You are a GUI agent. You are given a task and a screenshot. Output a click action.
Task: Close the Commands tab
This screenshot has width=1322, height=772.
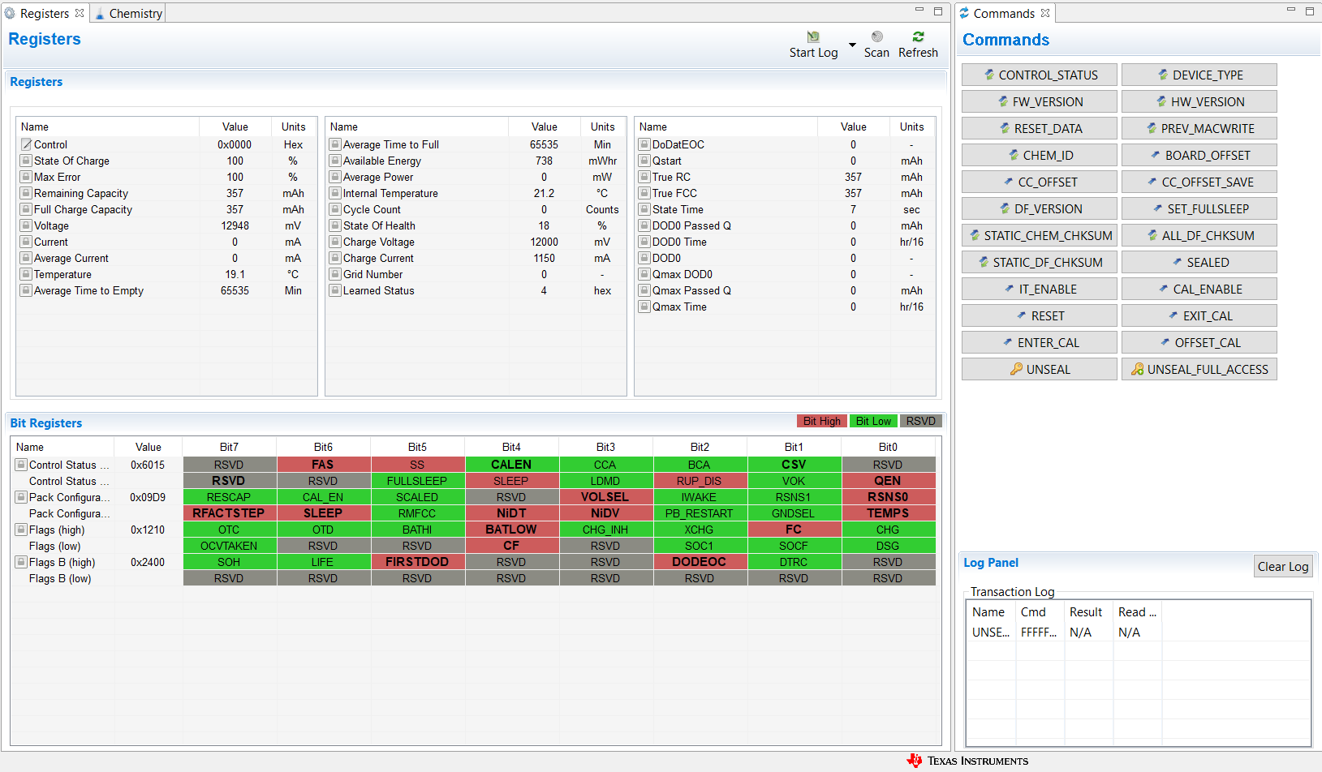click(x=1045, y=13)
